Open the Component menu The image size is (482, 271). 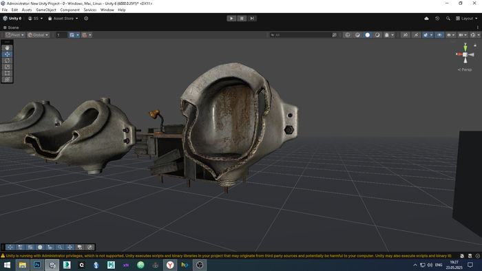70,10
